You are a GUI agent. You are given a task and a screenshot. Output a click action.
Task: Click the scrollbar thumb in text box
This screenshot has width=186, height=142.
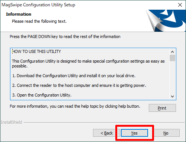(172, 58)
